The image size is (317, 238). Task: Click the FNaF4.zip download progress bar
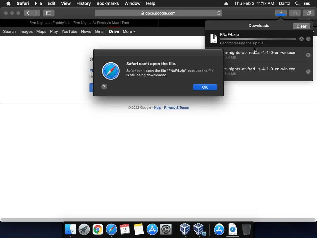point(258,39)
